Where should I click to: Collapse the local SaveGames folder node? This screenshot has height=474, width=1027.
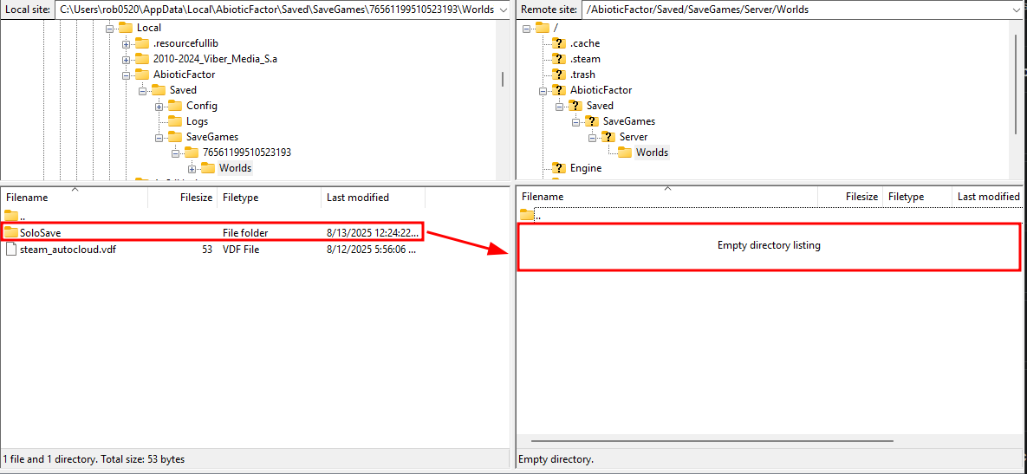pyautogui.click(x=159, y=138)
